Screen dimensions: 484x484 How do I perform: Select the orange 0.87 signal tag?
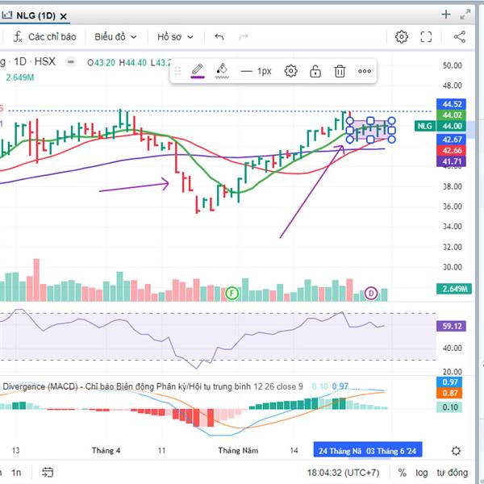(449, 393)
